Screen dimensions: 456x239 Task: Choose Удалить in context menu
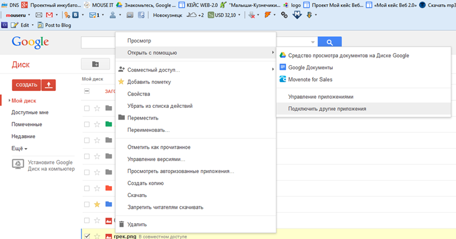click(x=196, y=224)
